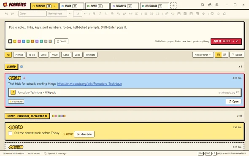
Task: Insert a horizontal divider
Action: (x=203, y=14)
